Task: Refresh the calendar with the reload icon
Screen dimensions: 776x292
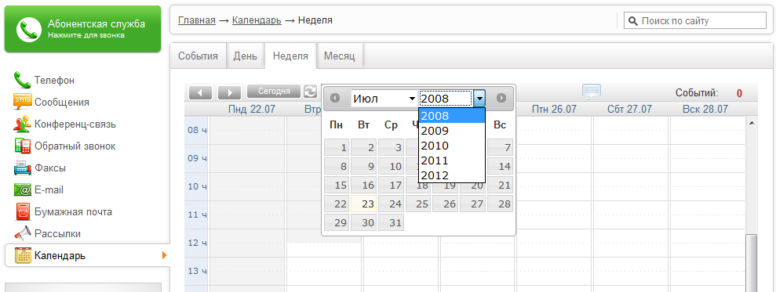Action: [x=310, y=92]
